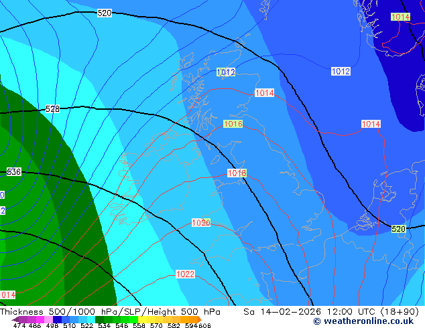This screenshot has width=425, height=328.
Task: Click the 1018 isobar label
Action: [237, 173]
